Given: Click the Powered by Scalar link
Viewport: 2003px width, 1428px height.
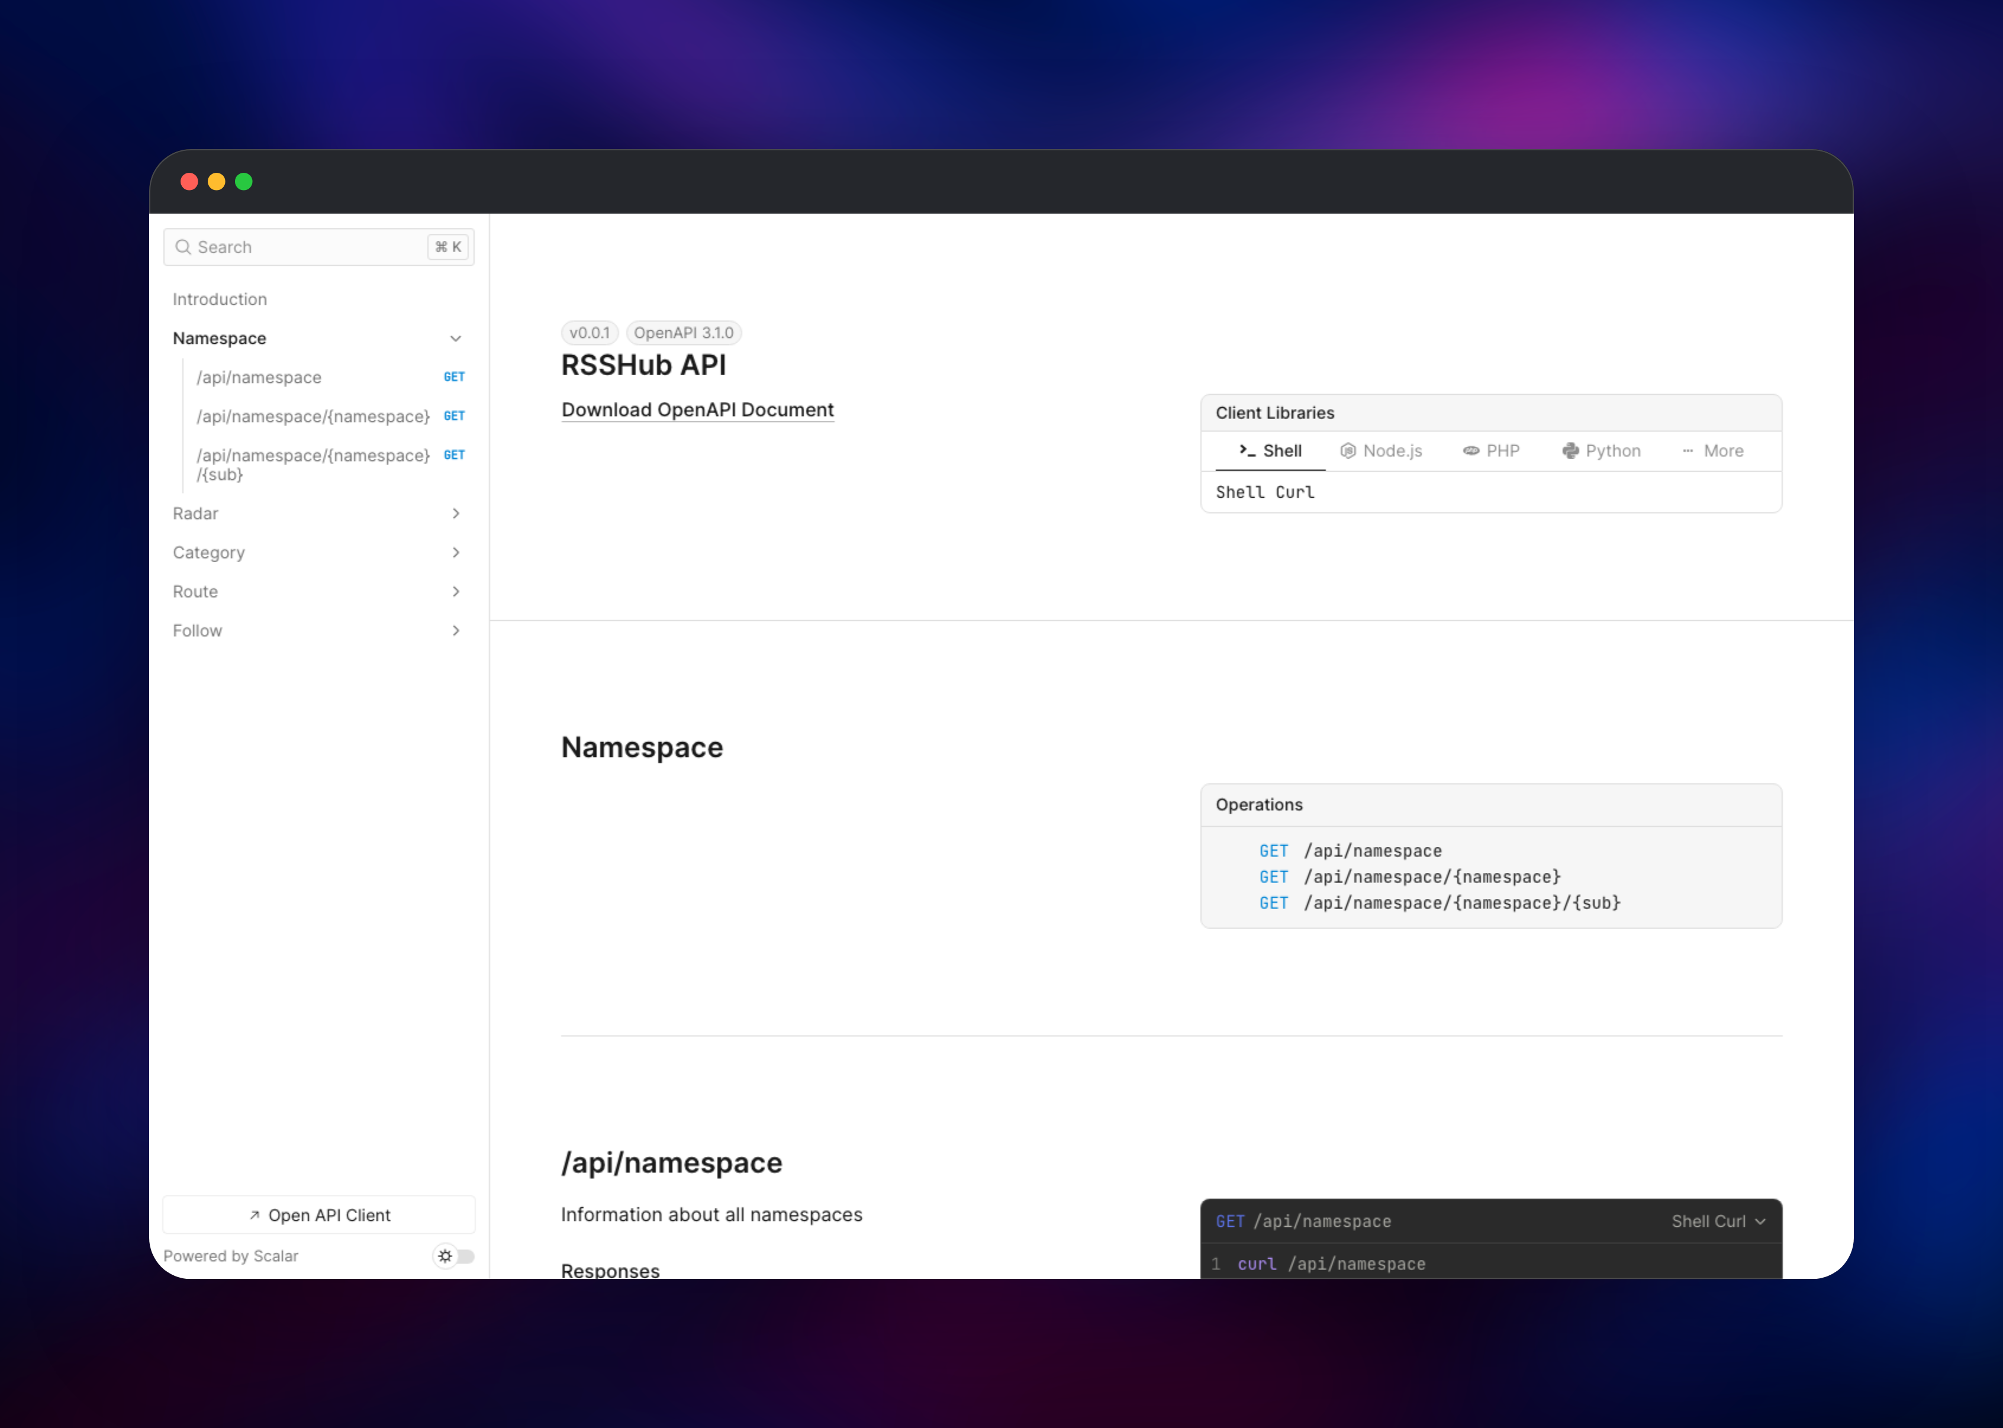Looking at the screenshot, I should [230, 1256].
